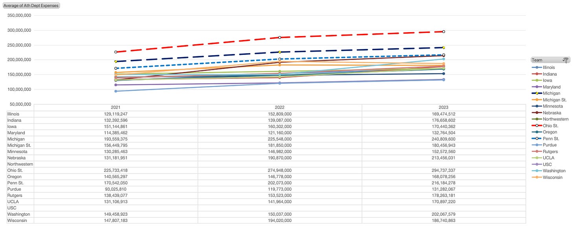Select cell value 216,184,278

point(444,183)
